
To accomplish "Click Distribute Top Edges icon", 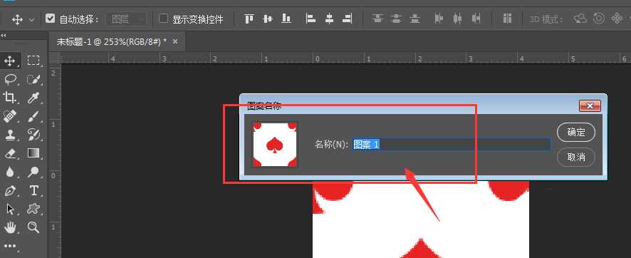I will pyautogui.click(x=377, y=19).
